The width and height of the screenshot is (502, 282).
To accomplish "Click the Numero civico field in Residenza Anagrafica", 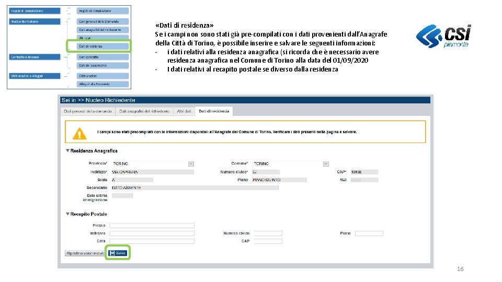I will tap(266, 172).
